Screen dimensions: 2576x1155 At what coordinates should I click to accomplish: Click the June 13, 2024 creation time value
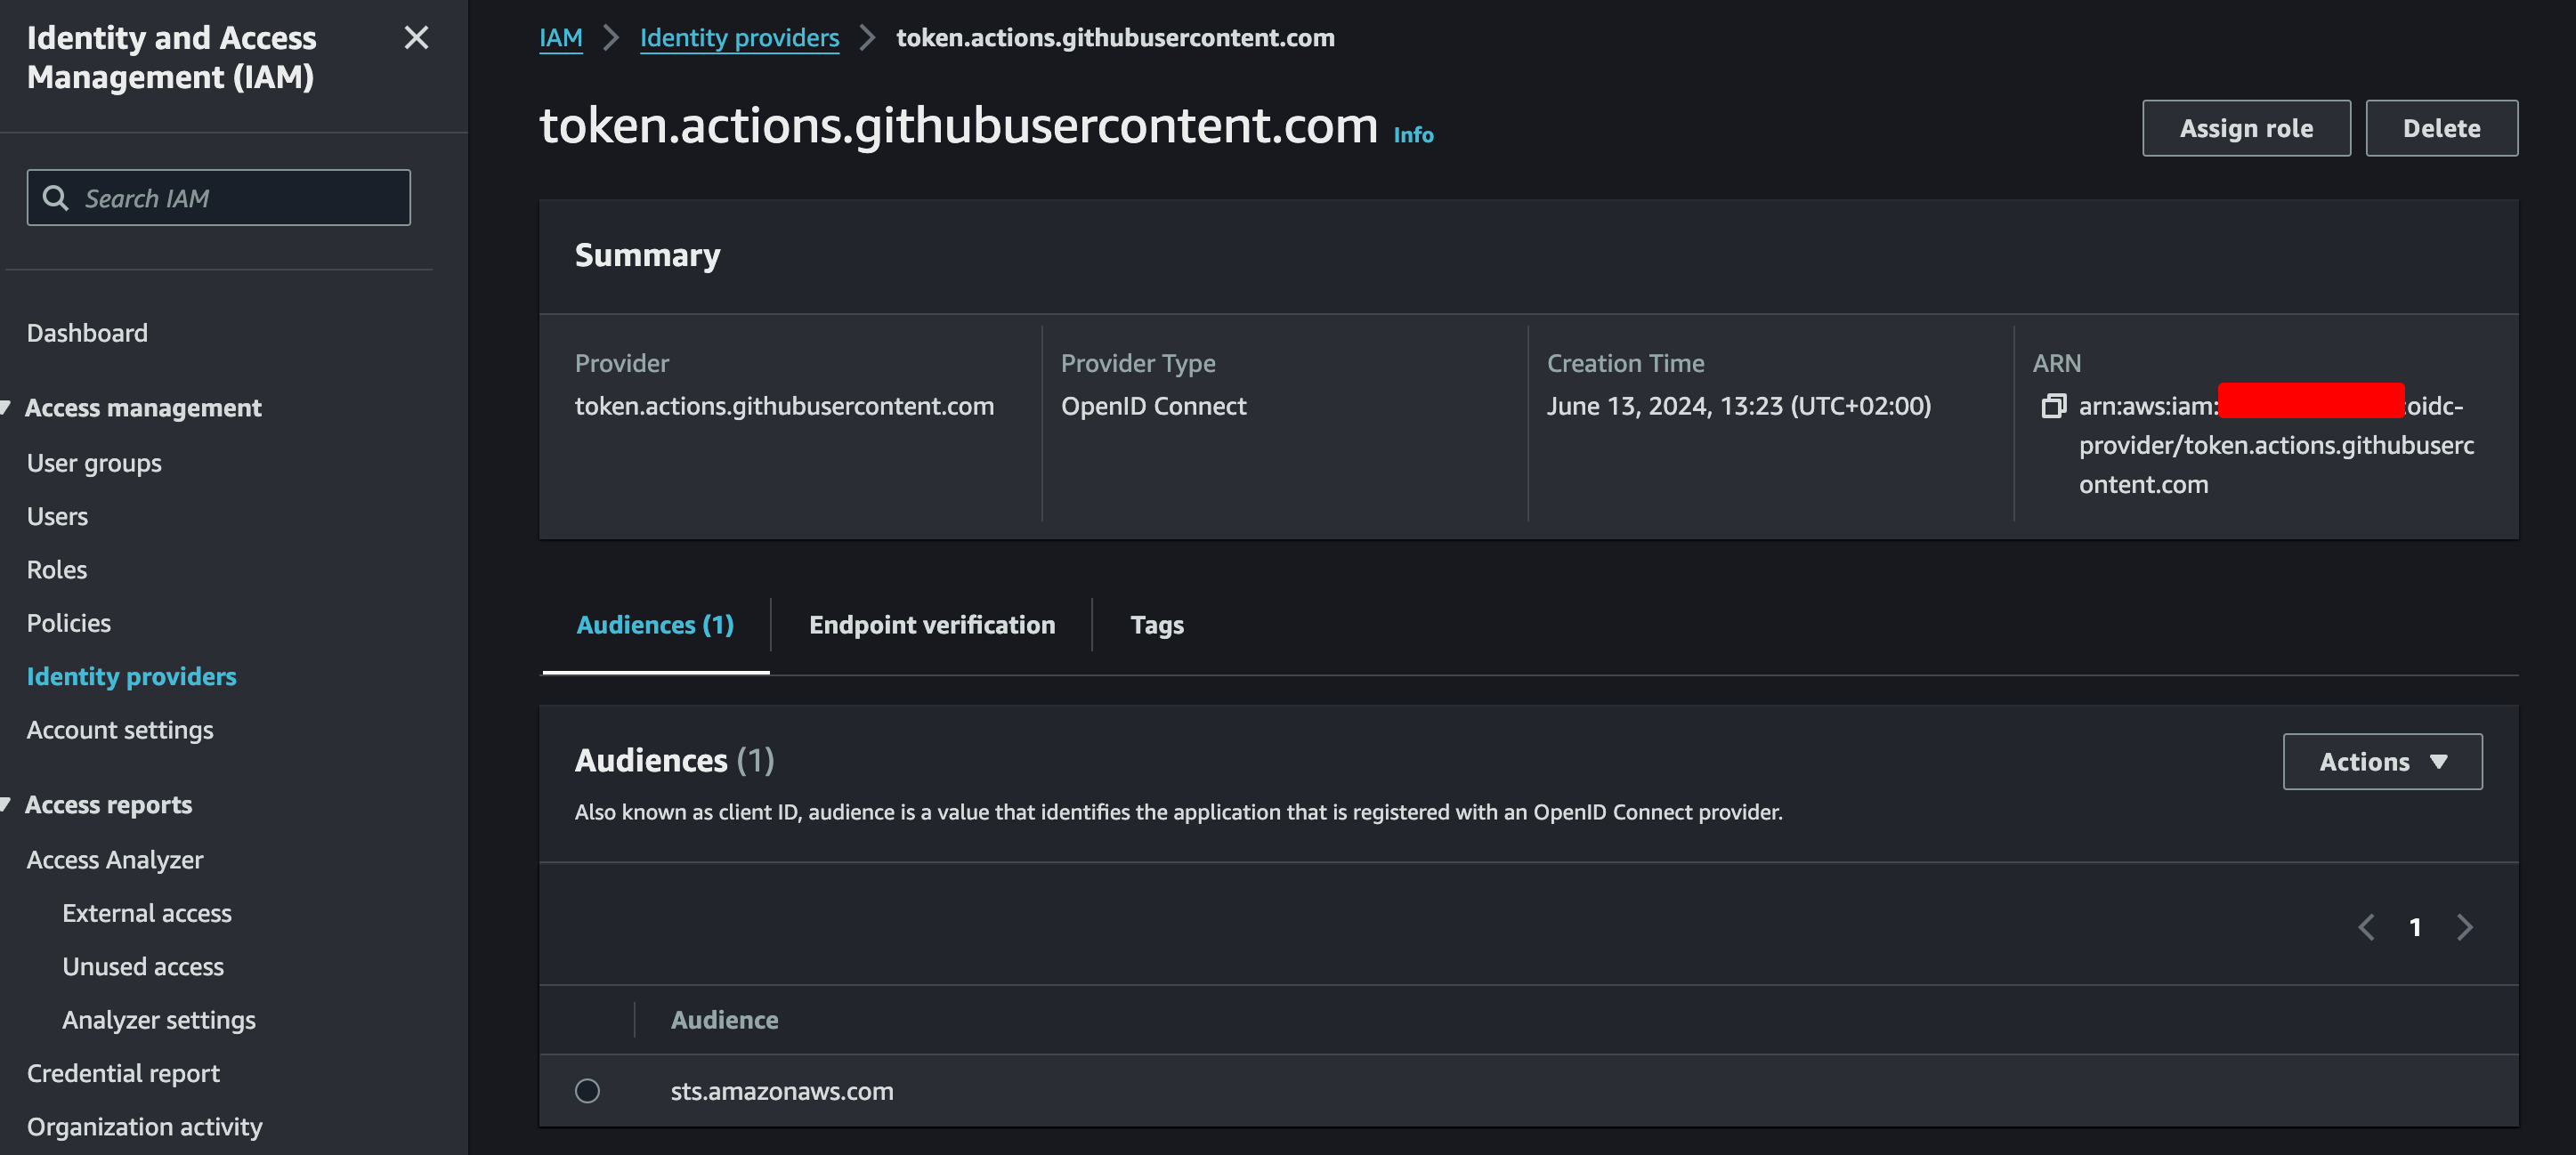pyautogui.click(x=1739, y=406)
